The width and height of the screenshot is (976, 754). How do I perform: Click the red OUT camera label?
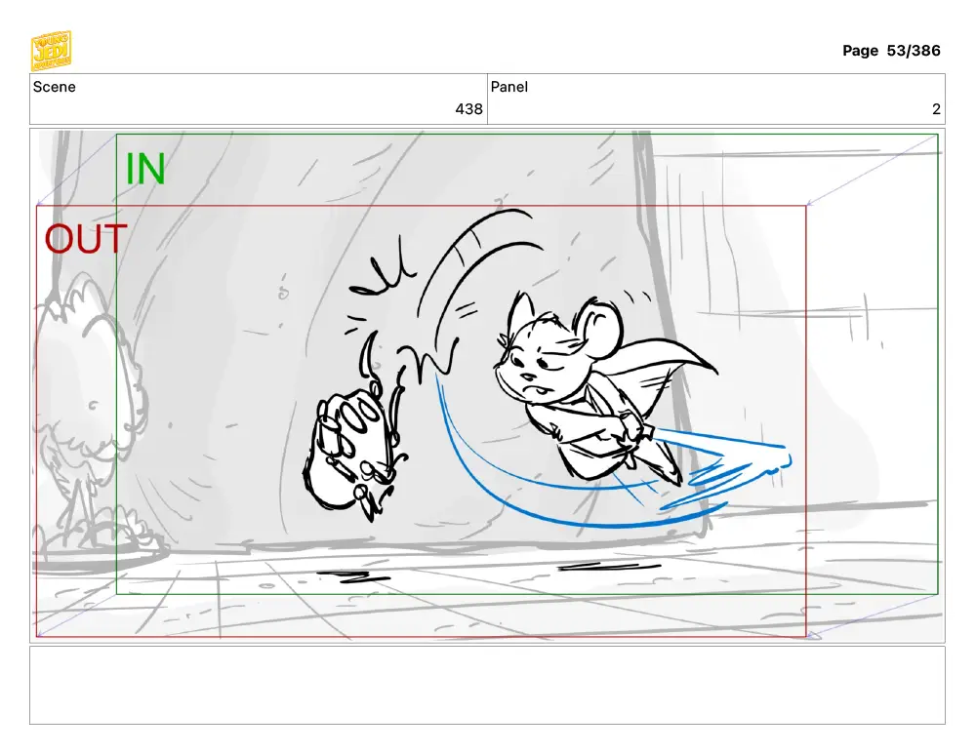point(86,239)
